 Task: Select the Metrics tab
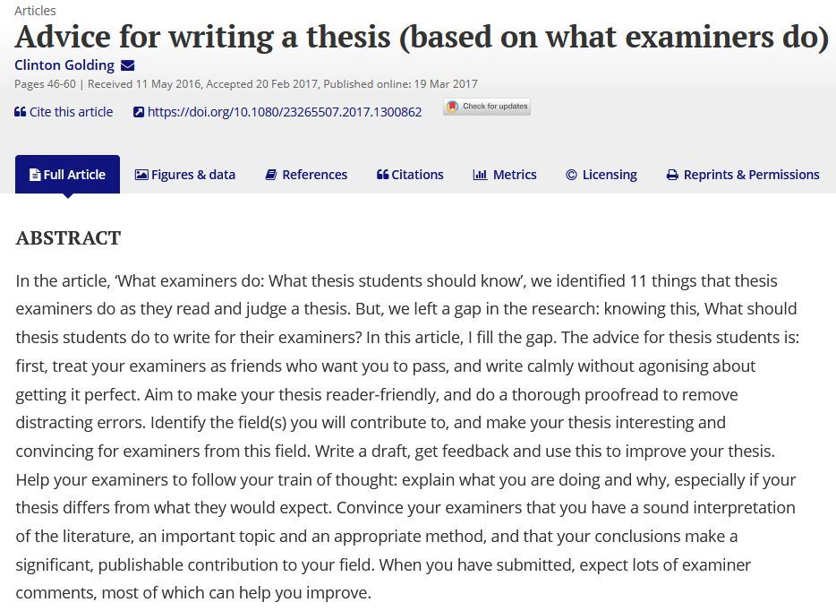(x=504, y=175)
